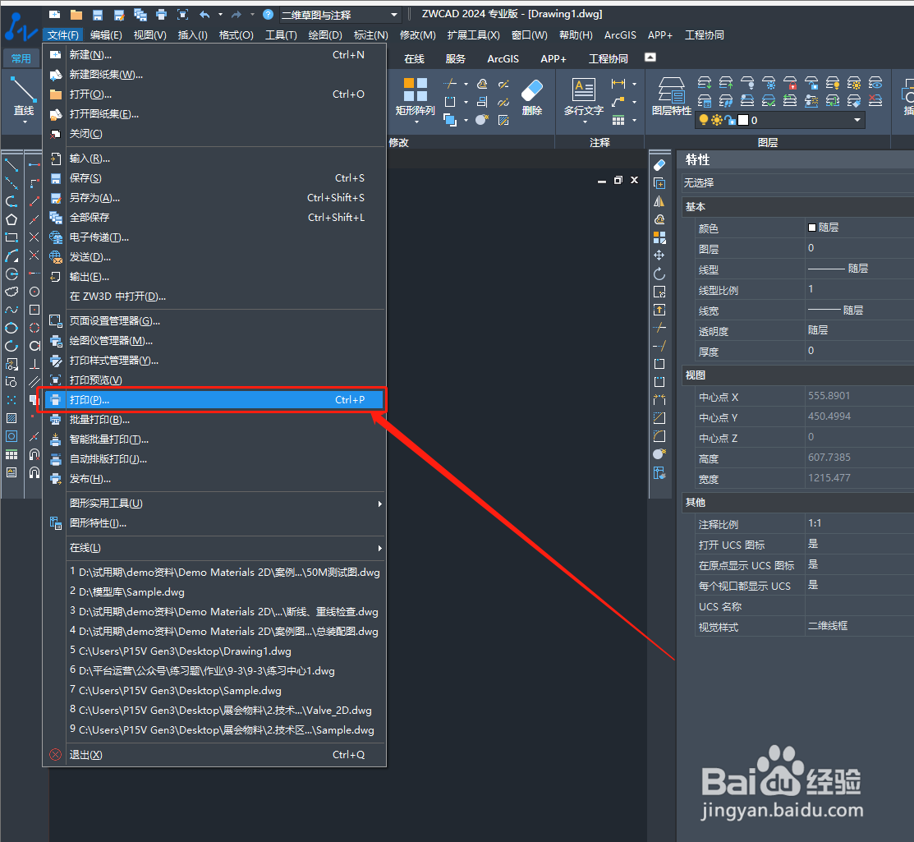
Task: Open the 工具(T) menu
Action: pyautogui.click(x=281, y=35)
